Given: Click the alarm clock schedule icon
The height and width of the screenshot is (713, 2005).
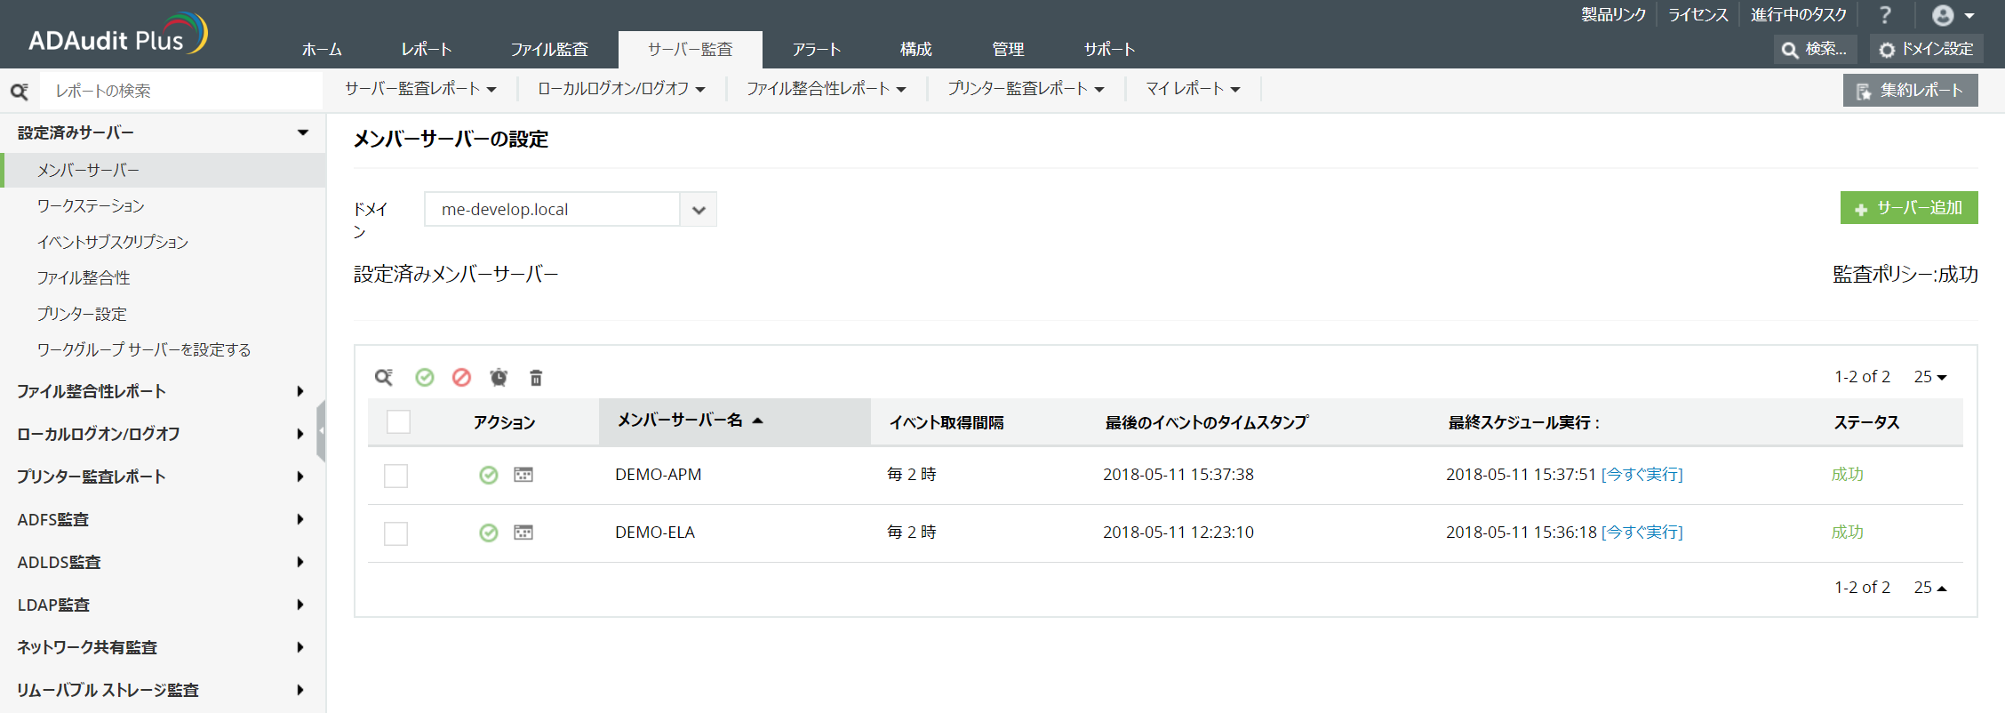Looking at the screenshot, I should 499,378.
